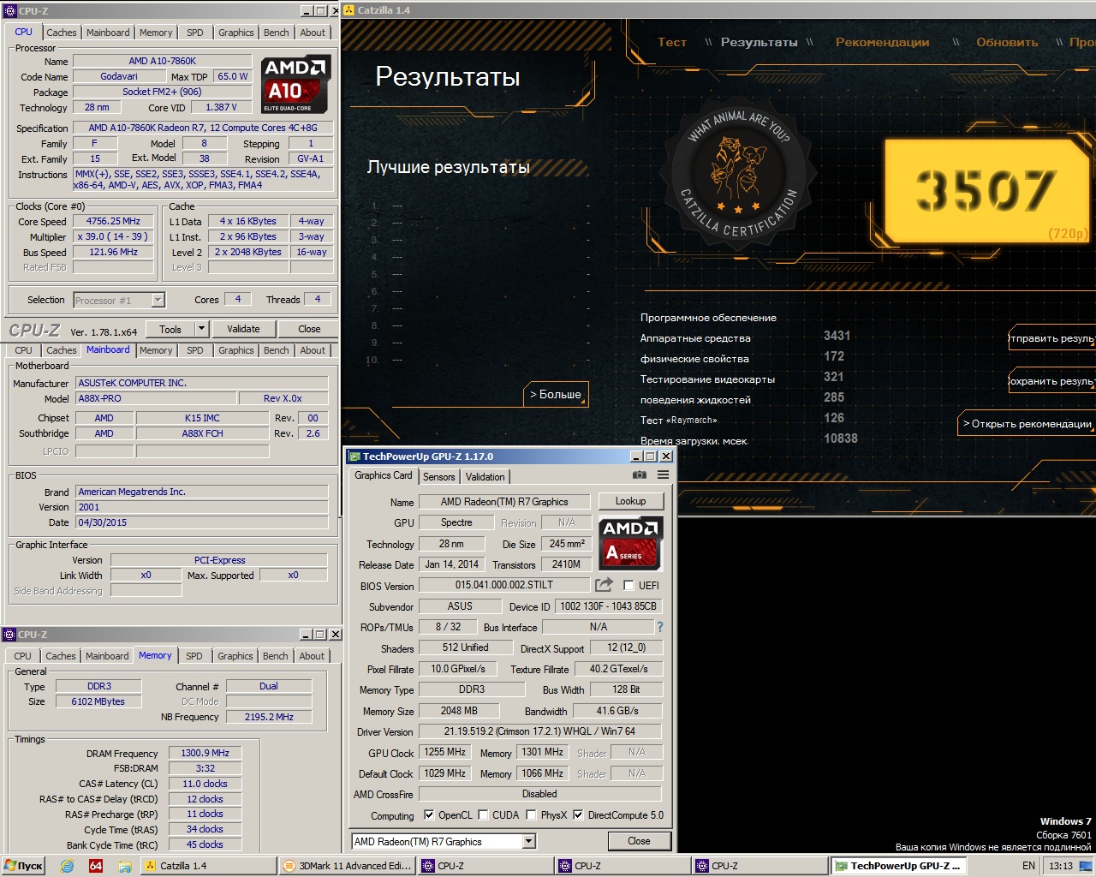The height and width of the screenshot is (877, 1096).
Task: Click Core Speed value 4756.25 MHz
Action: point(113,221)
